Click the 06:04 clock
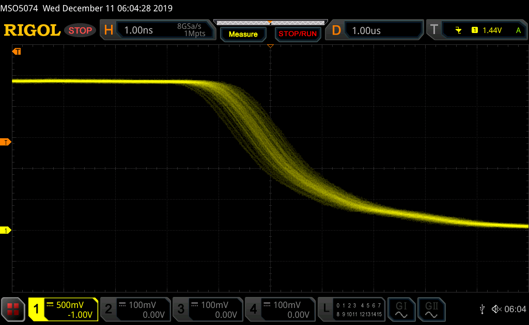This screenshot has height=325, width=529. pos(515,309)
